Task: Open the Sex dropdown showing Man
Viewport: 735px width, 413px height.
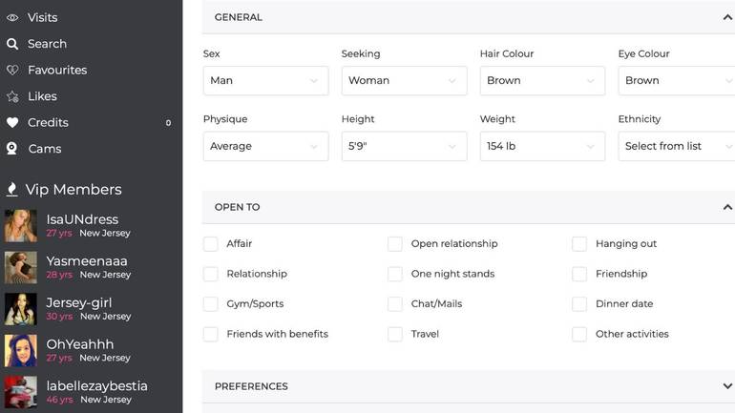Action: (x=265, y=81)
